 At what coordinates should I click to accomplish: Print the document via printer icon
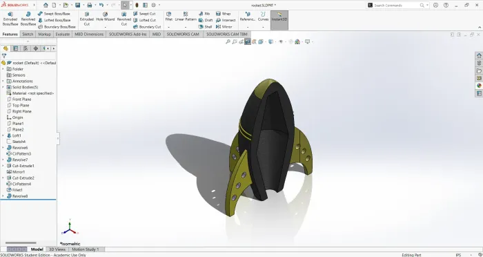(x=89, y=5)
